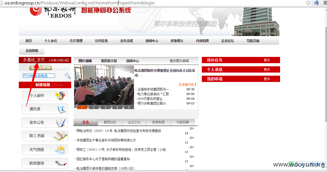
Task: Switch to 集团数字报 tab
Action: [x=109, y=61]
